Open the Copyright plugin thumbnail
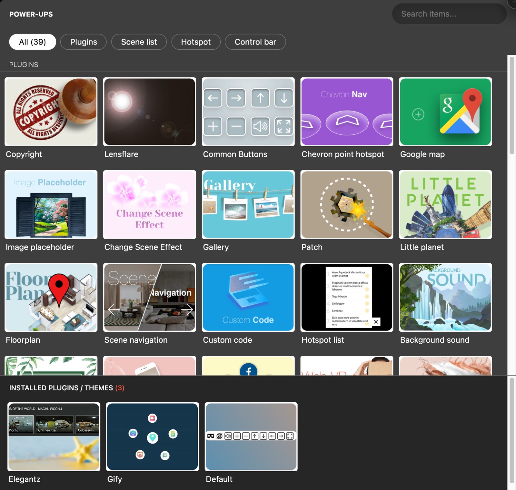Viewport: 516px width, 490px height. point(51,112)
